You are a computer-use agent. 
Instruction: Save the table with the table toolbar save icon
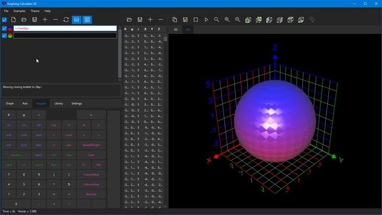pyautogui.click(x=140, y=20)
